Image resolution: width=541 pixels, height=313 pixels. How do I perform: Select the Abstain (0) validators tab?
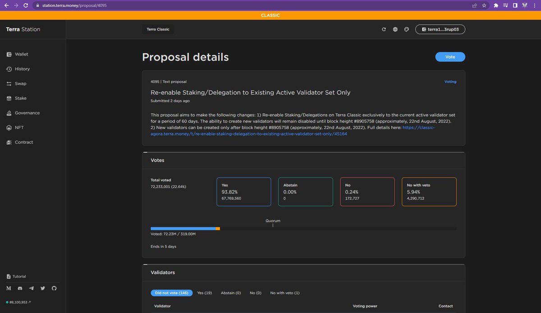coord(231,293)
